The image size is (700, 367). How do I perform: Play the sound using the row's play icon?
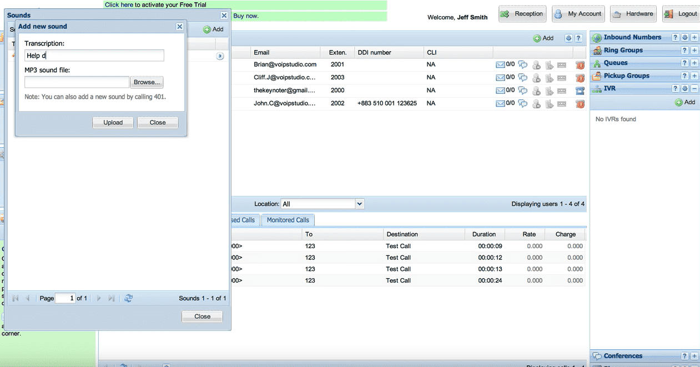click(x=220, y=56)
